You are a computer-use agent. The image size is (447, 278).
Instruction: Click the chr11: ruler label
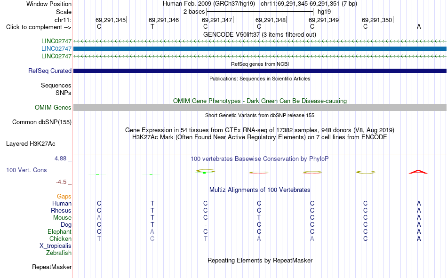pos(63,20)
